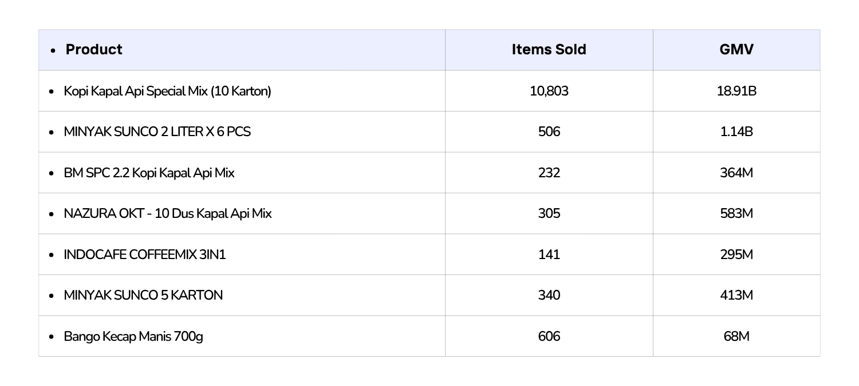Select the 295M GMV cell
This screenshot has width=859, height=386.
click(736, 254)
